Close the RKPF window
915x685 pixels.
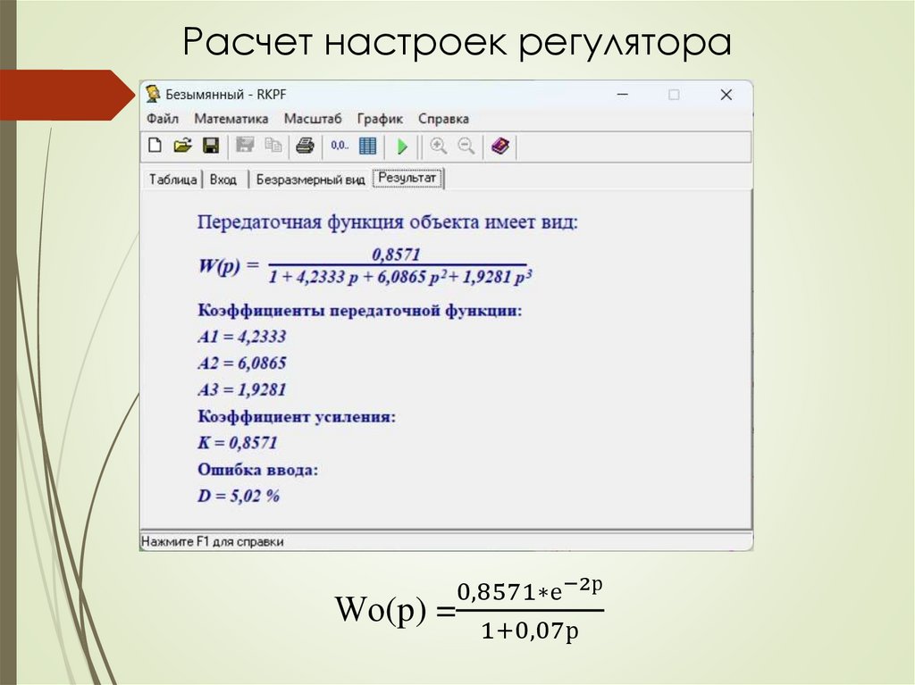click(726, 95)
